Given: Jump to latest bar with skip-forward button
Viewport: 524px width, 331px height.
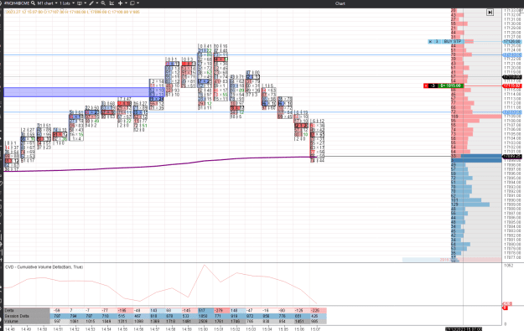Looking at the screenshot, I should click(490, 13).
